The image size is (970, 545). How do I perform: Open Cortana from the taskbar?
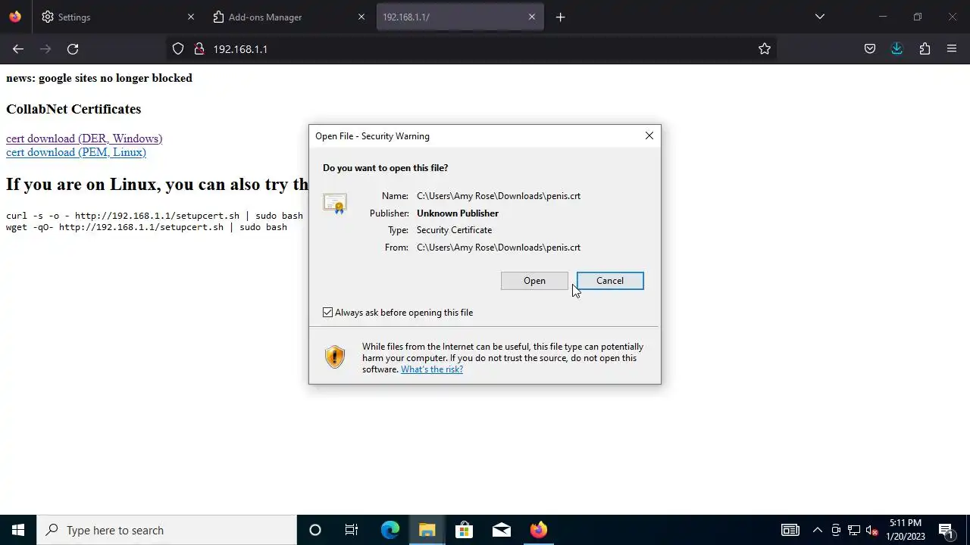(315, 530)
